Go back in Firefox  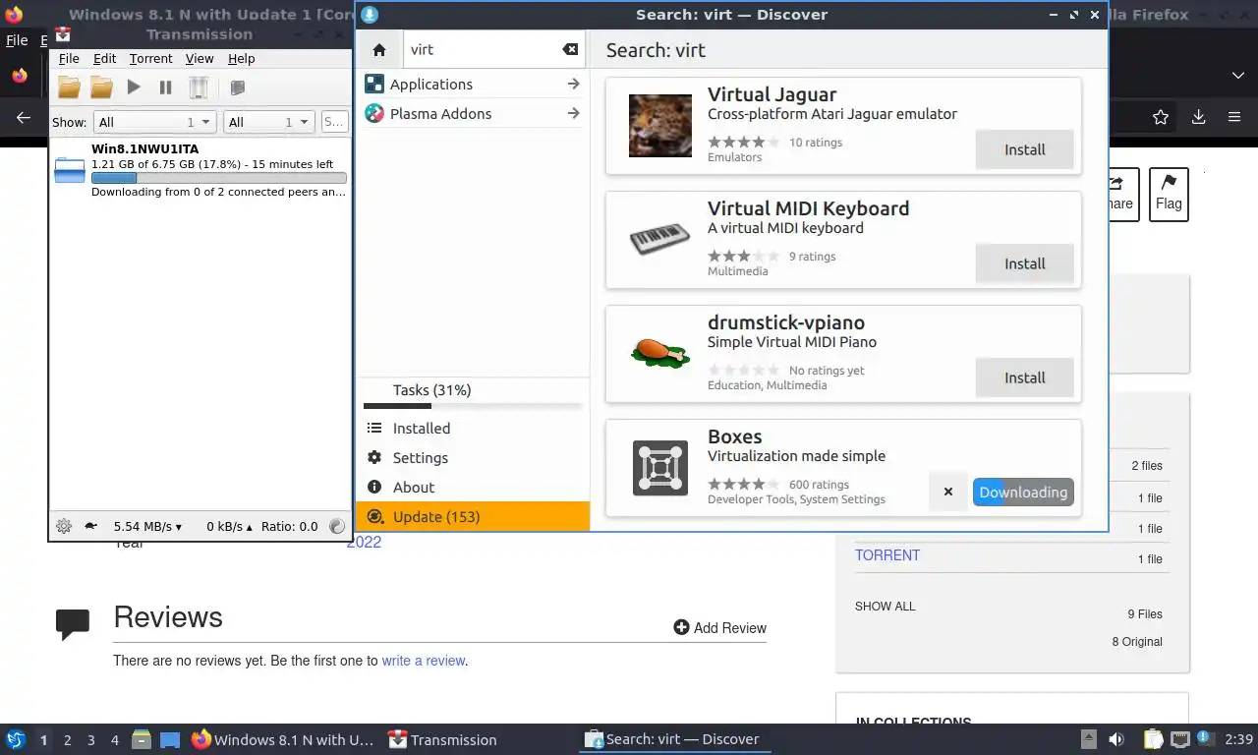tap(24, 117)
